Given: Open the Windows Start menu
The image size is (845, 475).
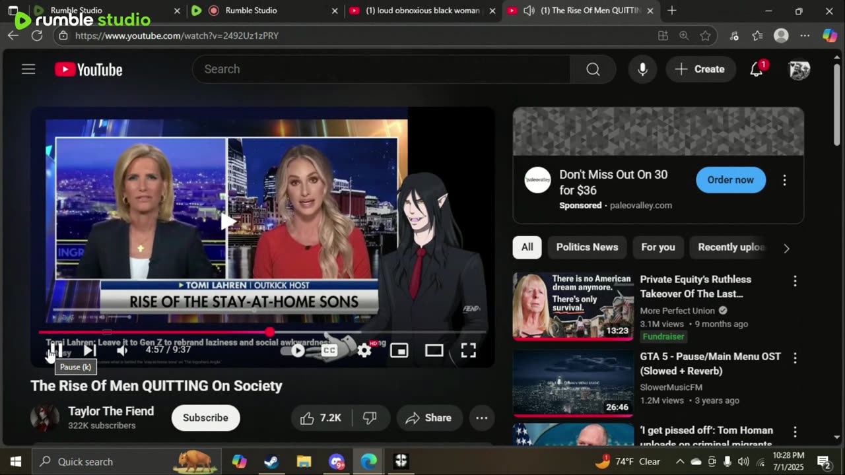Looking at the screenshot, I should [x=16, y=462].
